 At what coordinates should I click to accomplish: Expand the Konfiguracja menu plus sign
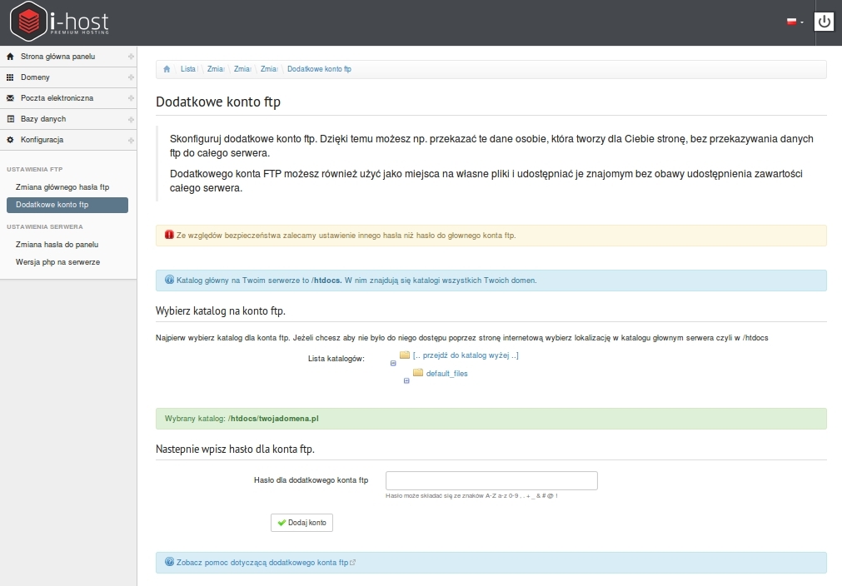tap(131, 140)
